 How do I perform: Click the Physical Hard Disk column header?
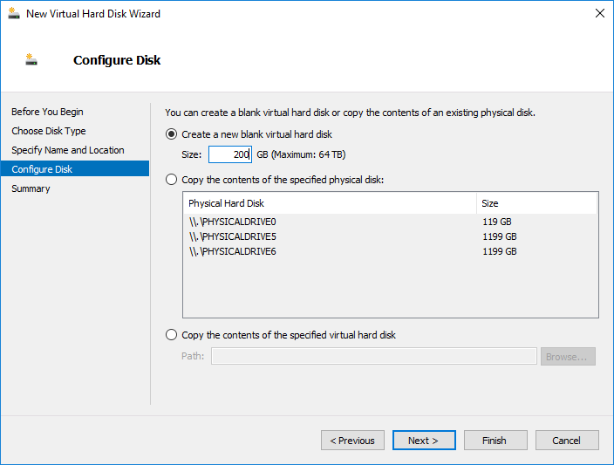330,203
